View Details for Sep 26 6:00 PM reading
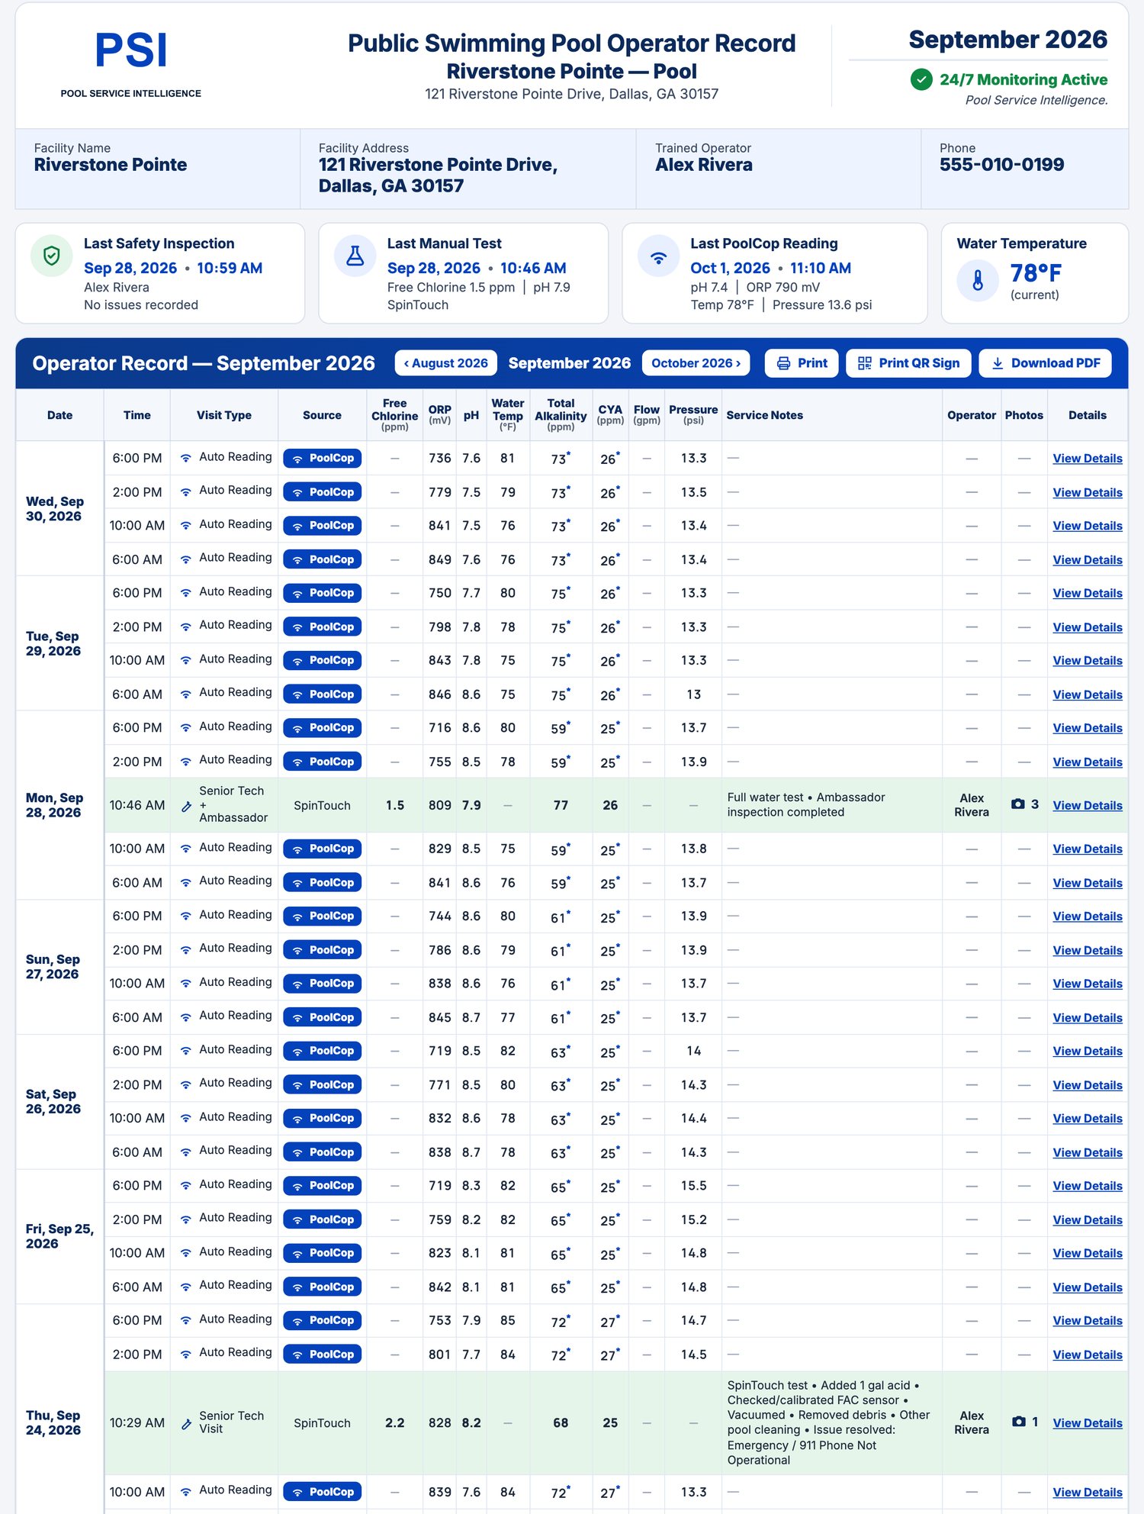Image resolution: width=1144 pixels, height=1514 pixels. pyautogui.click(x=1088, y=1052)
